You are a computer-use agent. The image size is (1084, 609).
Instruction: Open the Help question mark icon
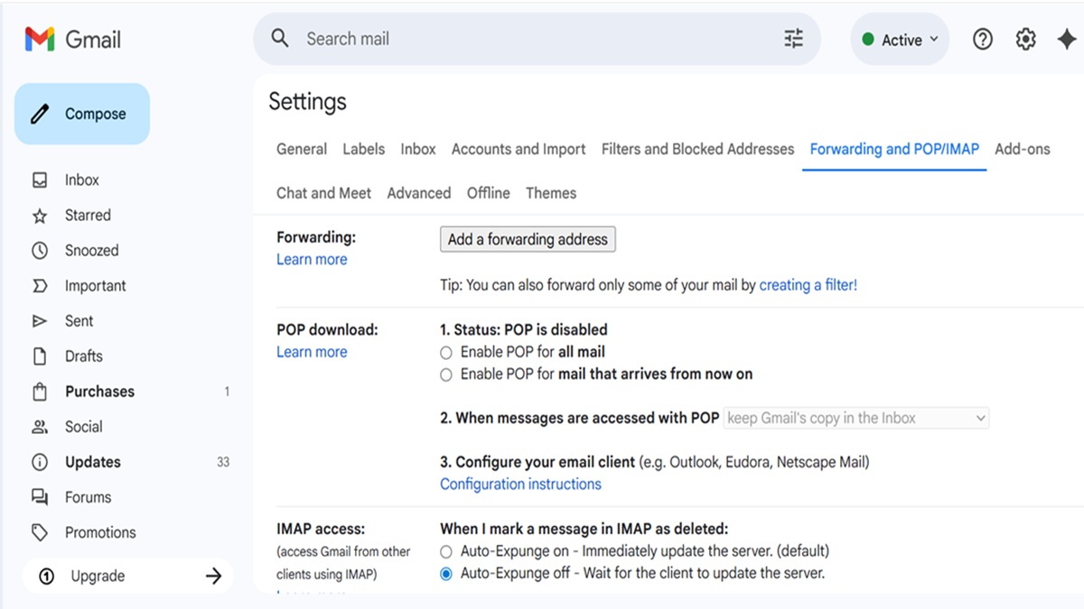[x=983, y=40]
